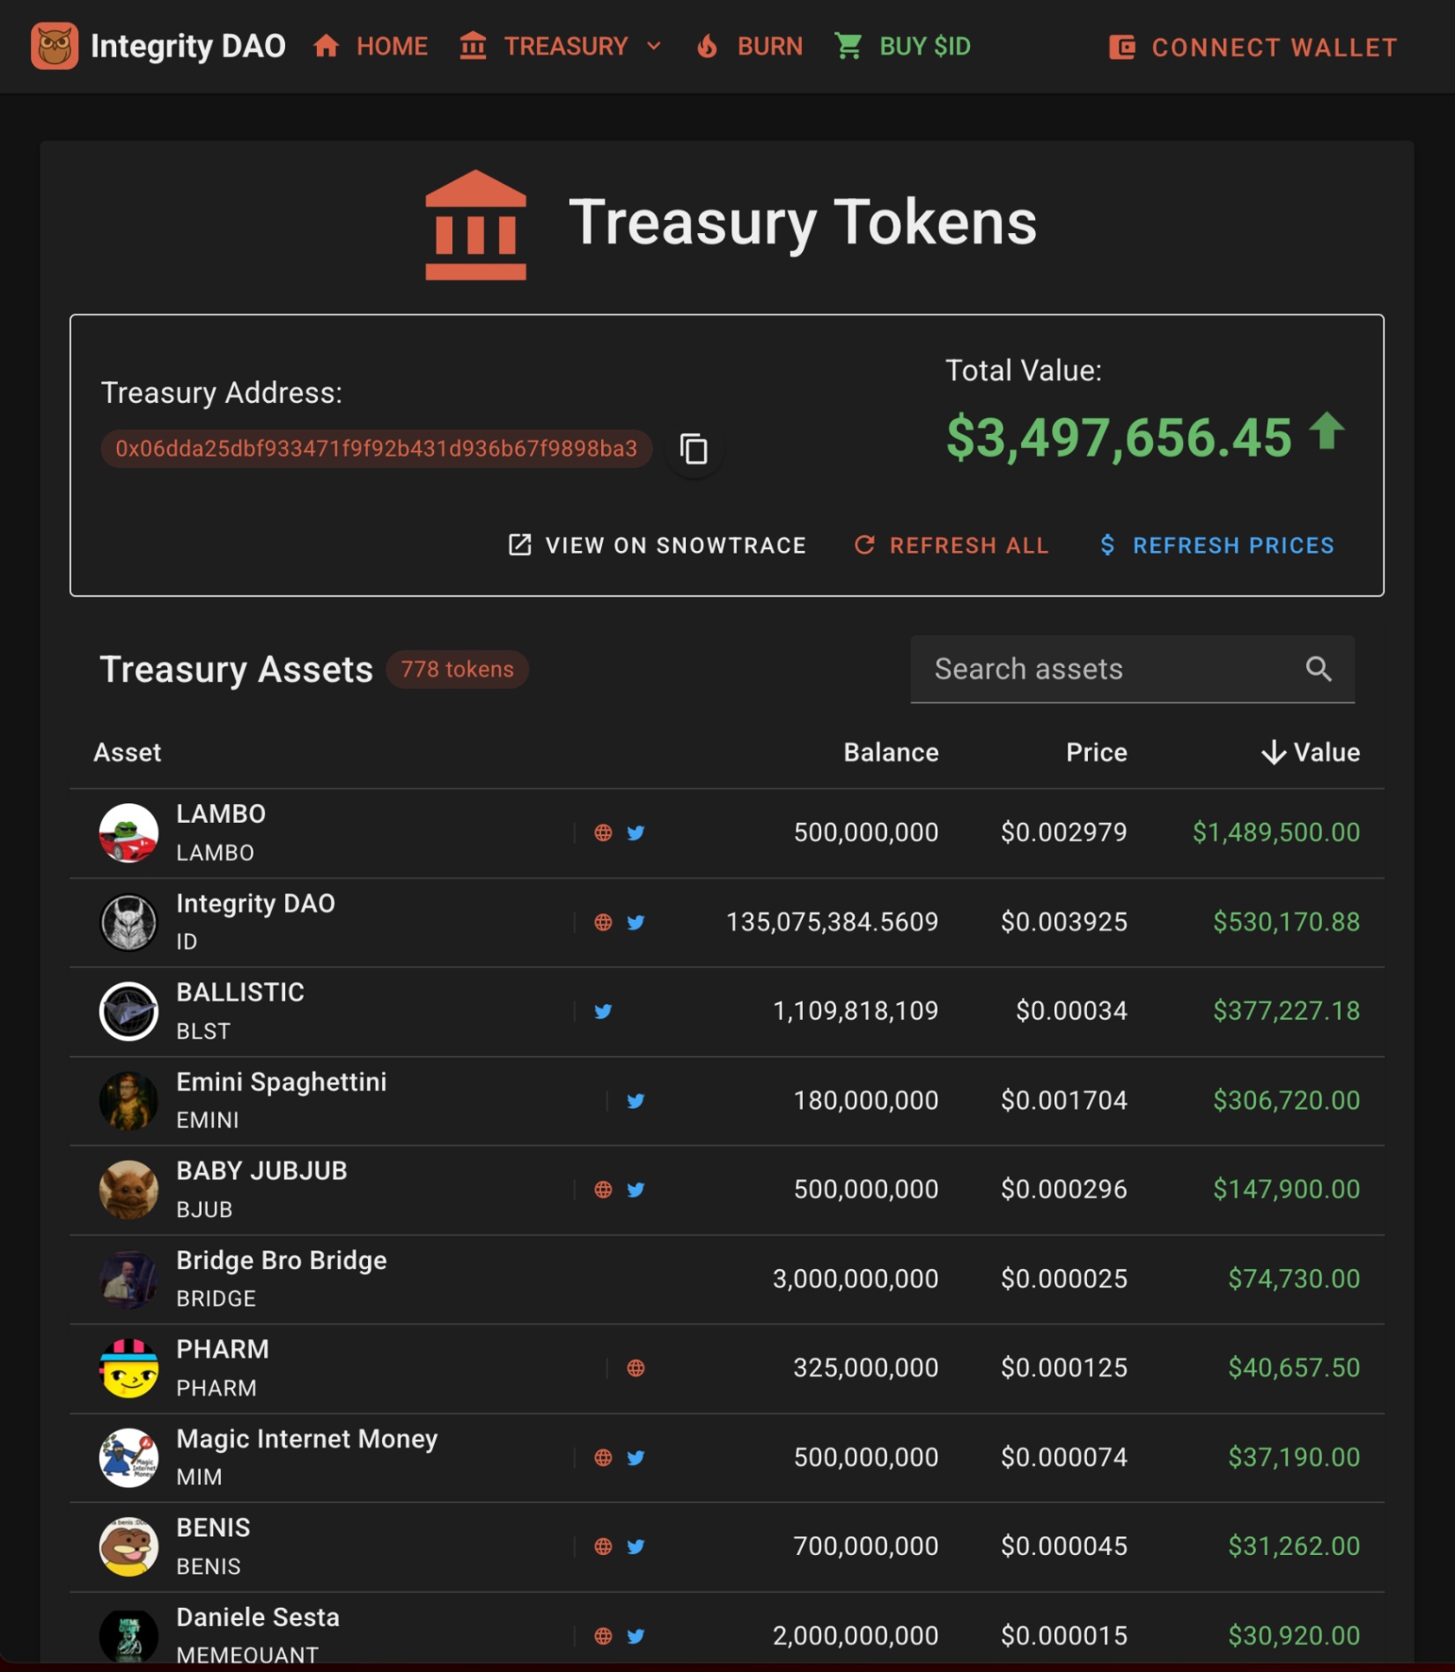This screenshot has height=1672, width=1455.
Task: Open Integrity DAO token's website globe icon
Action: (603, 922)
